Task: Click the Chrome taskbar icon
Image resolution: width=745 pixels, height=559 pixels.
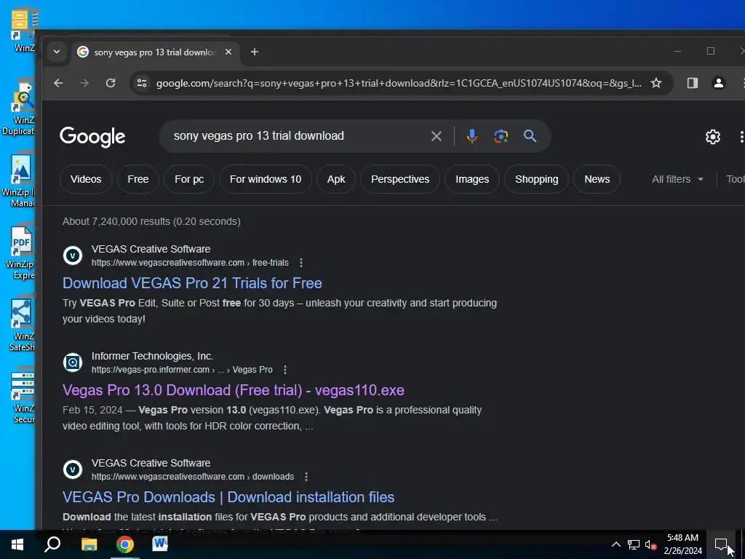Action: pos(125,544)
